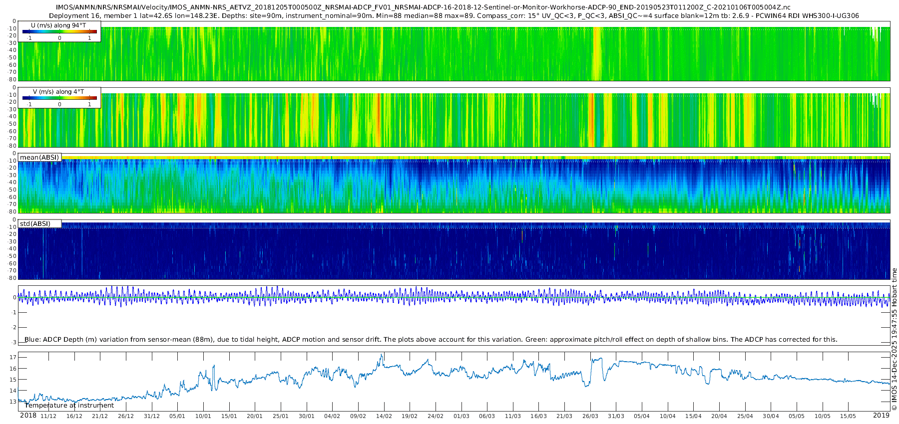The height and width of the screenshot is (424, 899).
Task: Select the mean(ABSI) panel label
Action: (x=39, y=158)
